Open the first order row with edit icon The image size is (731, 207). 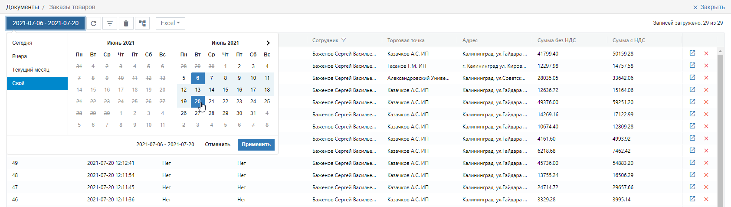692,53
